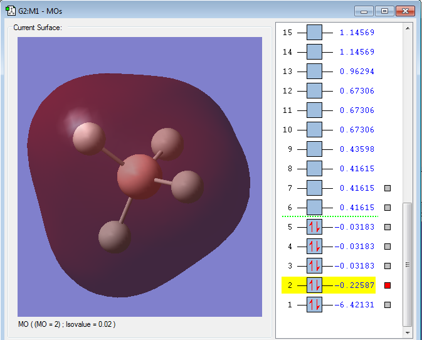Select the empty orbital box for MO 15
The image size is (422, 340).
pos(314,33)
